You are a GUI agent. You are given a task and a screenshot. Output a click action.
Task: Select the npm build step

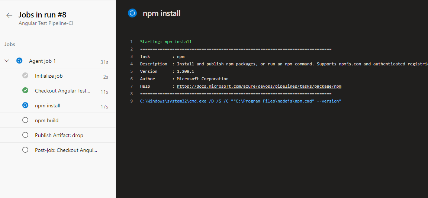(x=46, y=120)
